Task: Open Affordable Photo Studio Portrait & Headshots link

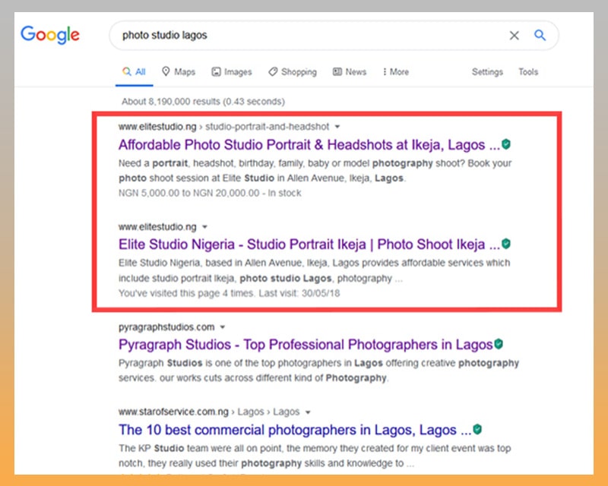Action: click(309, 144)
